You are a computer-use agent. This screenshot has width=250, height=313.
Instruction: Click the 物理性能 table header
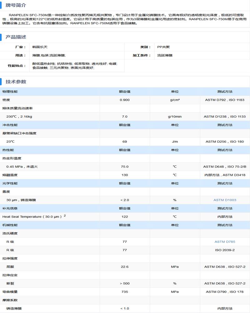[10, 92]
